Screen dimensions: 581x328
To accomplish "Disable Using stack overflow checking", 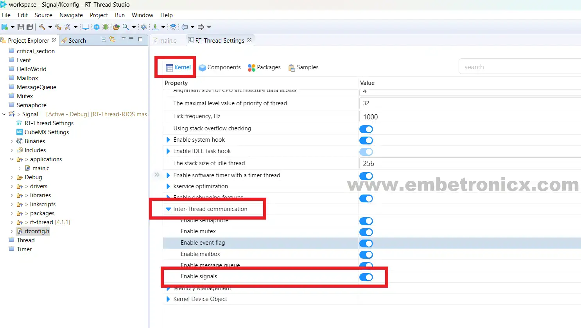I will (x=366, y=129).
